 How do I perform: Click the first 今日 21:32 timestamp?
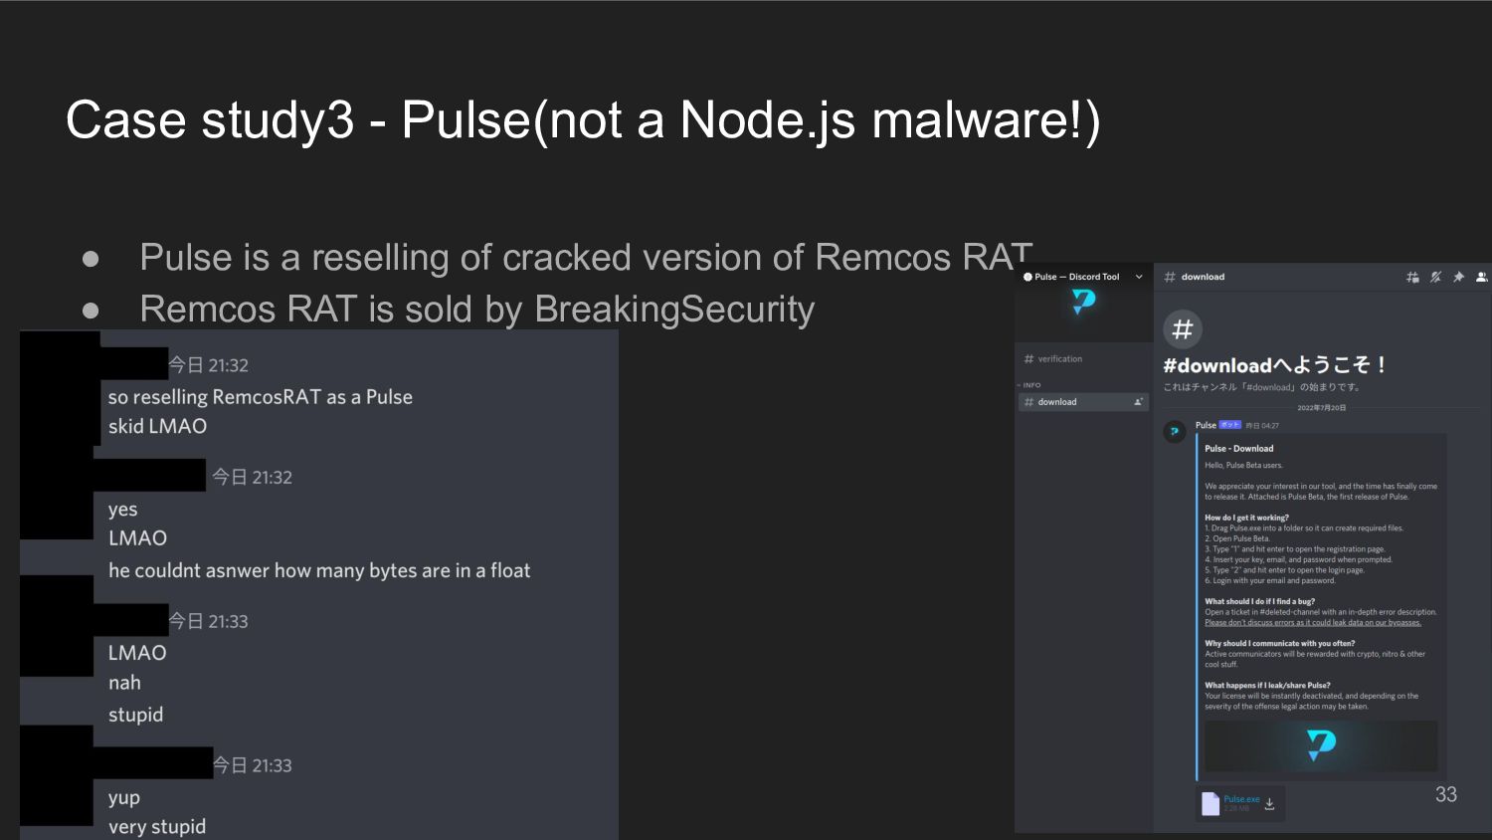(209, 365)
